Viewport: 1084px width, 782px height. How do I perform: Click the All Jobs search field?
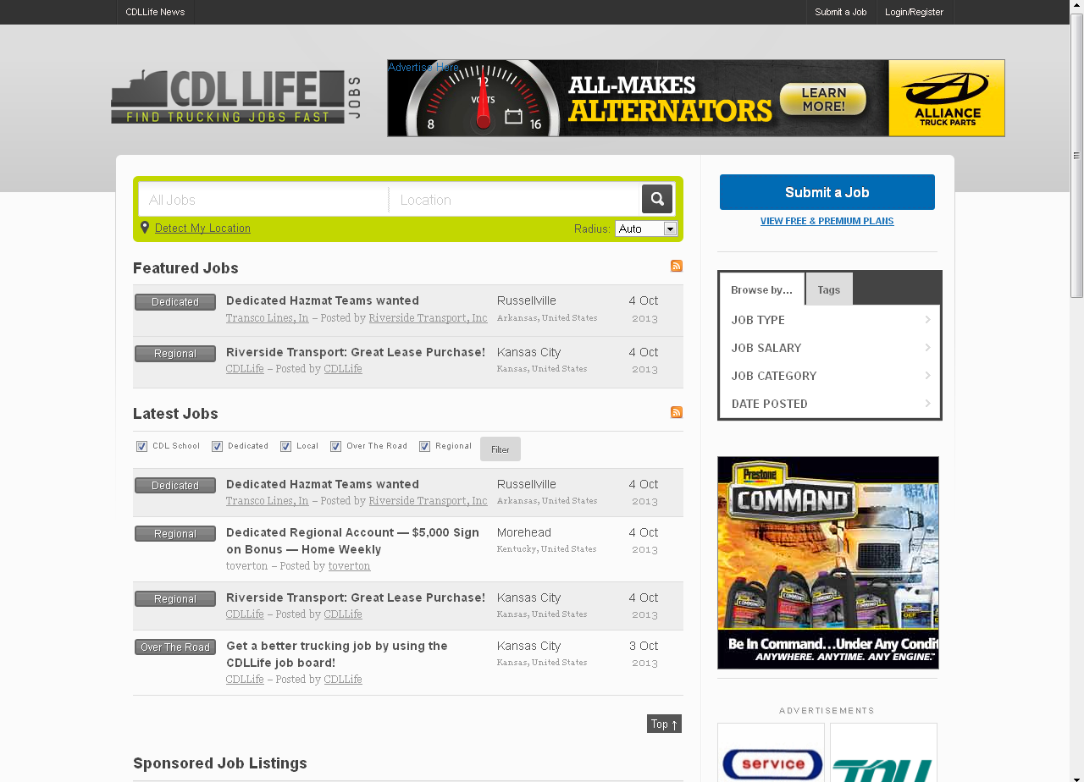[x=263, y=200]
